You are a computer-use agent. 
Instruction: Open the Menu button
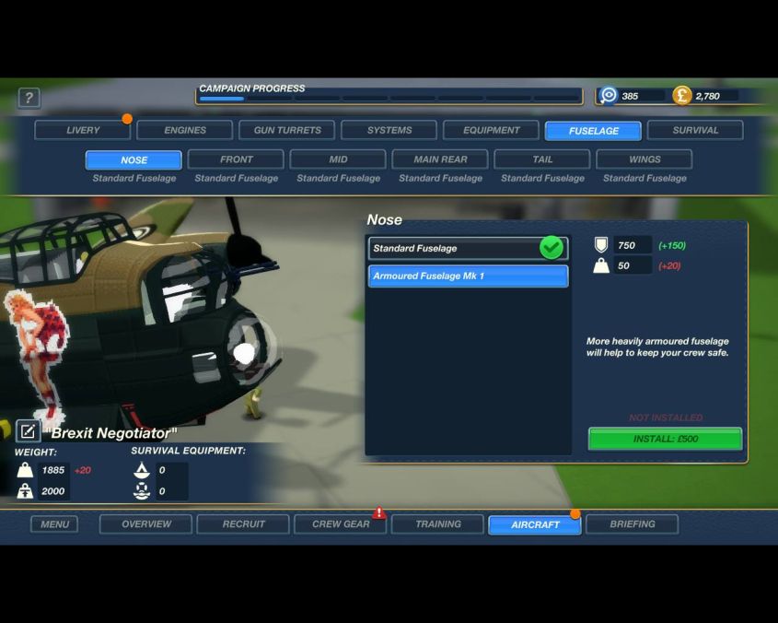click(x=54, y=524)
